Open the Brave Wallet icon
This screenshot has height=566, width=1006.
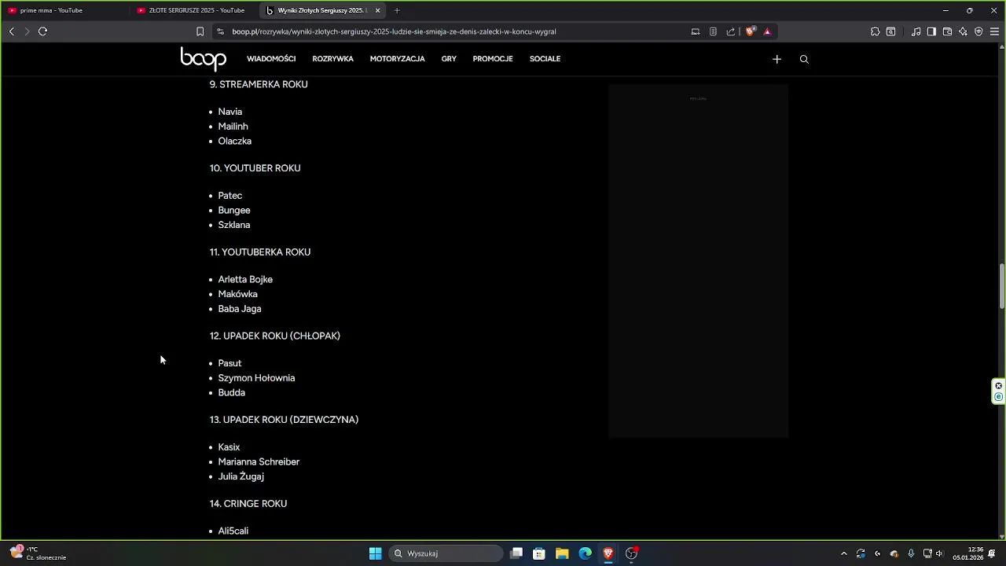coord(947,31)
